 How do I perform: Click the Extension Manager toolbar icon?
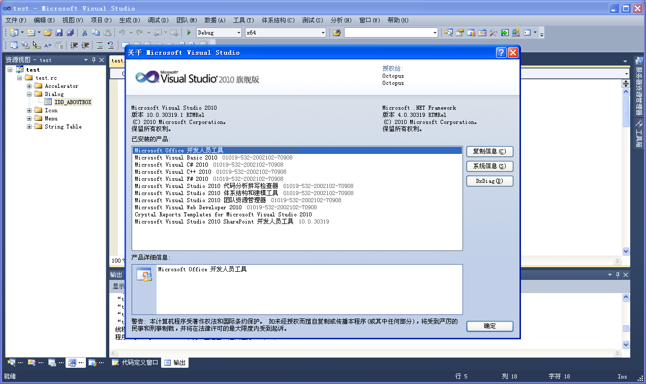(515, 33)
